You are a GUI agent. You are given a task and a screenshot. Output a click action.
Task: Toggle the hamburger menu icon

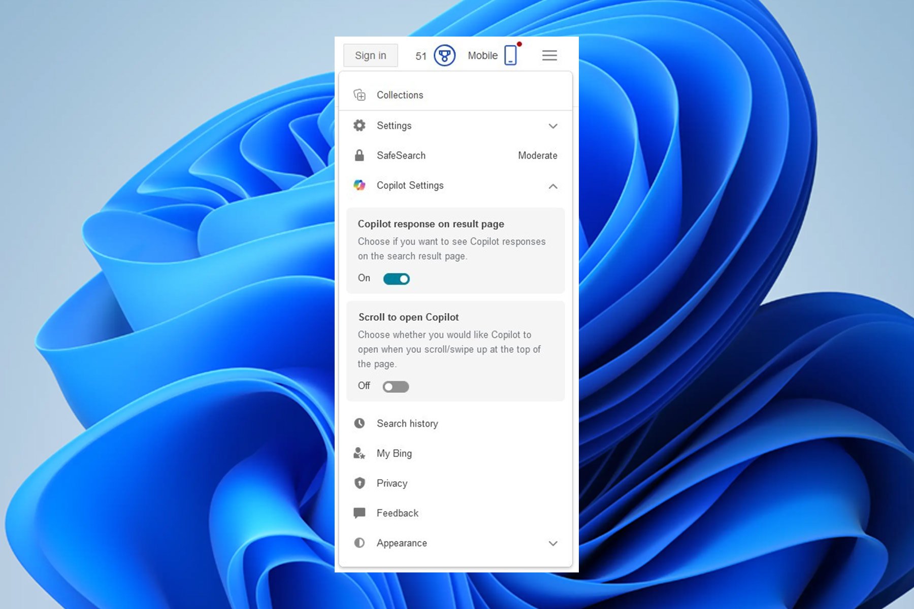(549, 55)
